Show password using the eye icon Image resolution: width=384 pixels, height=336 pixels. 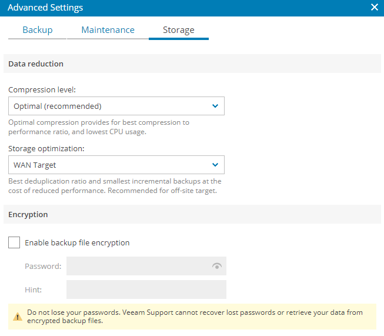(217, 266)
